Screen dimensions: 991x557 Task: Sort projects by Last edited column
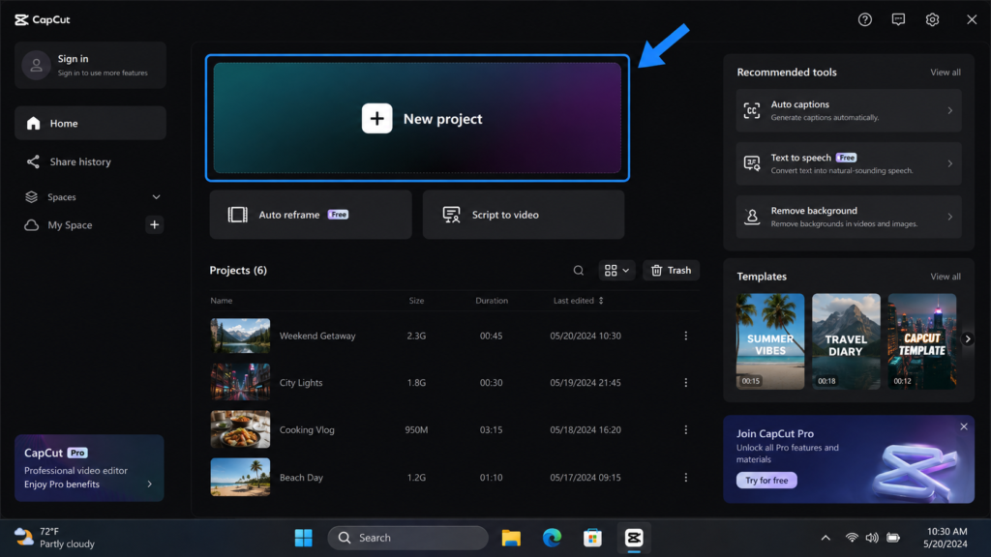click(579, 301)
